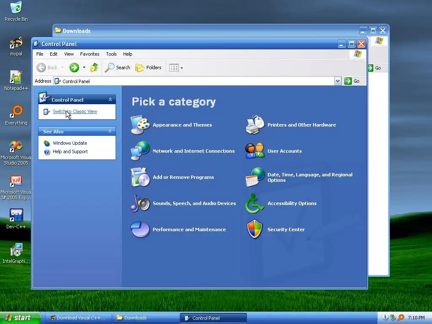The height and width of the screenshot is (324, 432).
Task: Expand the Address bar dropdown
Action: point(338,81)
